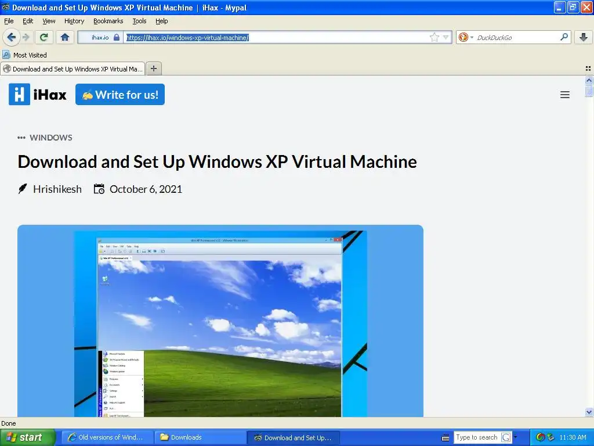Click the Forward navigation arrow
Viewport: 594px width, 446px height.
26,37
